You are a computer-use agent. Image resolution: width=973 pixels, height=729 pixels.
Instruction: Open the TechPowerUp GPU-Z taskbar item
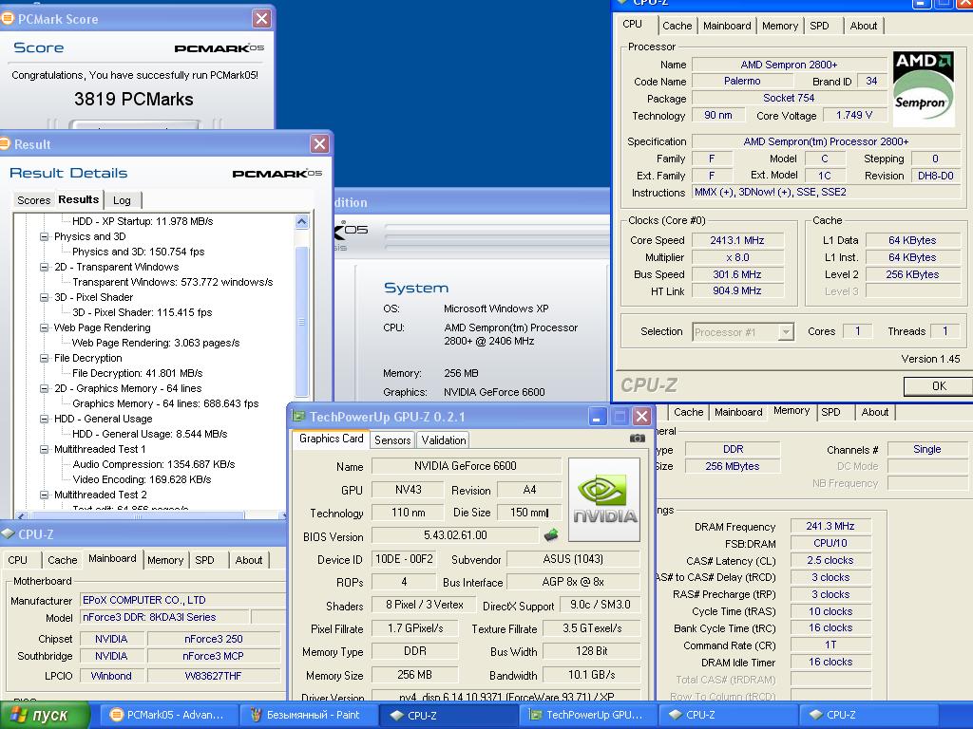(586, 715)
